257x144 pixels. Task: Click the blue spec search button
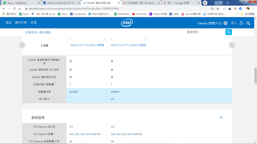tap(229, 32)
